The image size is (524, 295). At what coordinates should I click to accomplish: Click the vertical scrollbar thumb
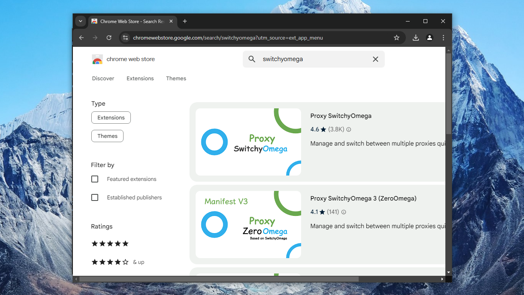tap(448, 93)
